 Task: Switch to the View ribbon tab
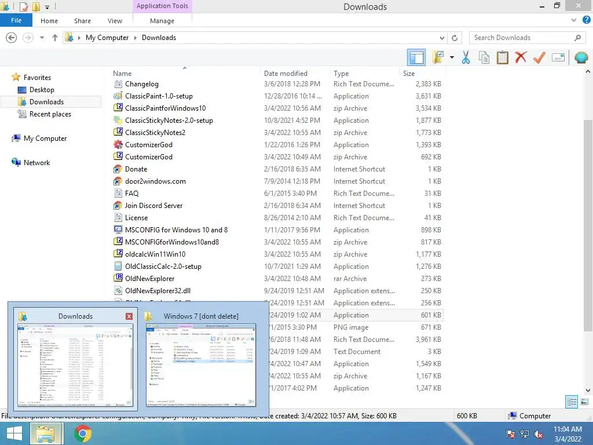(115, 21)
